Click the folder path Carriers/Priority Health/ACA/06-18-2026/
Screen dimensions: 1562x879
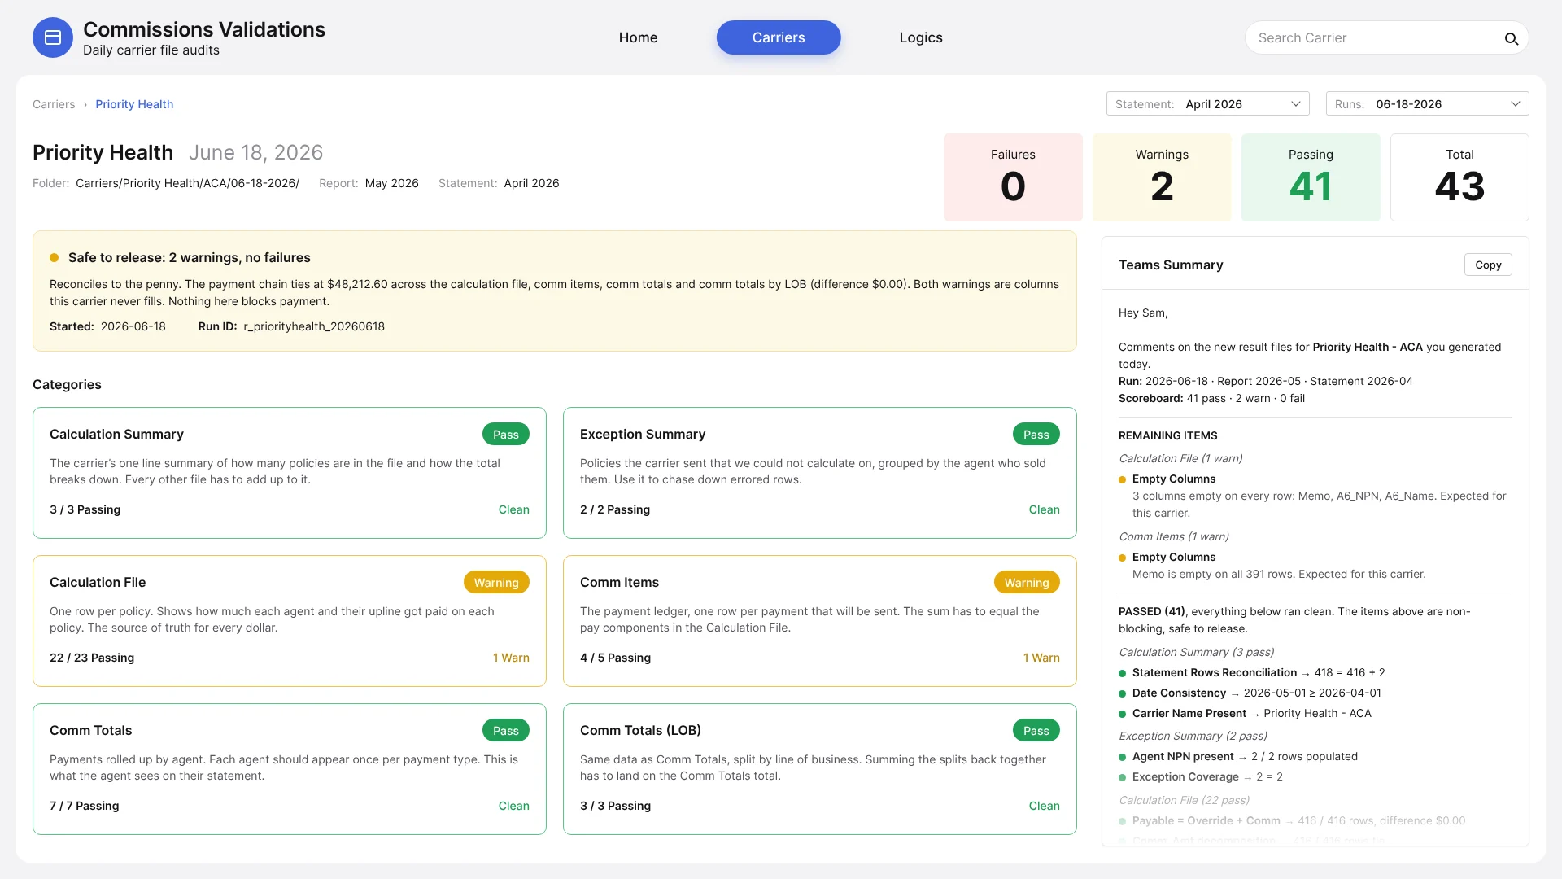tap(187, 183)
